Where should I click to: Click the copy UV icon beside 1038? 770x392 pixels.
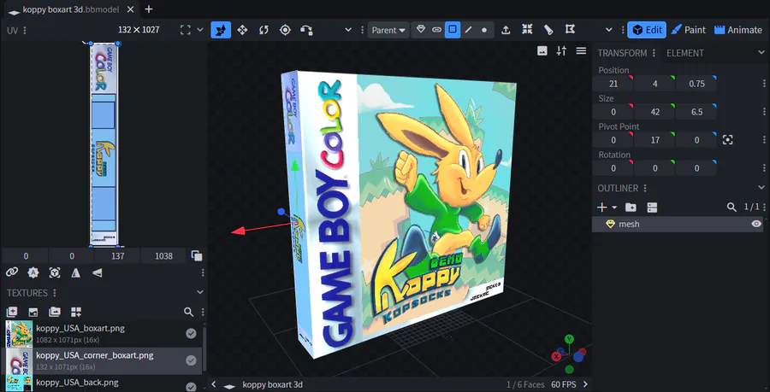pos(197,255)
